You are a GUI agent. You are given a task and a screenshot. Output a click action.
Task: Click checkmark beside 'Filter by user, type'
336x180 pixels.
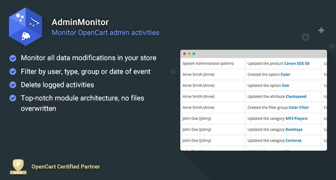13,72
